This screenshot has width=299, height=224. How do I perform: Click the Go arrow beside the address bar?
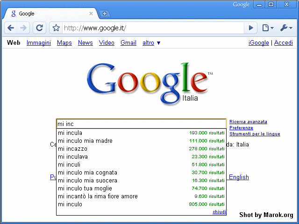point(251,28)
